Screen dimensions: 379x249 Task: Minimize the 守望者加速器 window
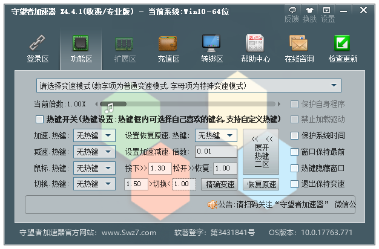(x=343, y=11)
